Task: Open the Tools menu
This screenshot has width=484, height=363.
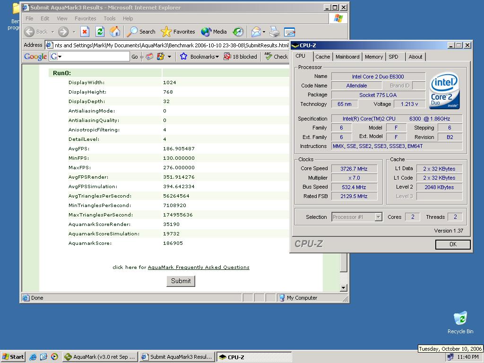Action: pyautogui.click(x=109, y=18)
